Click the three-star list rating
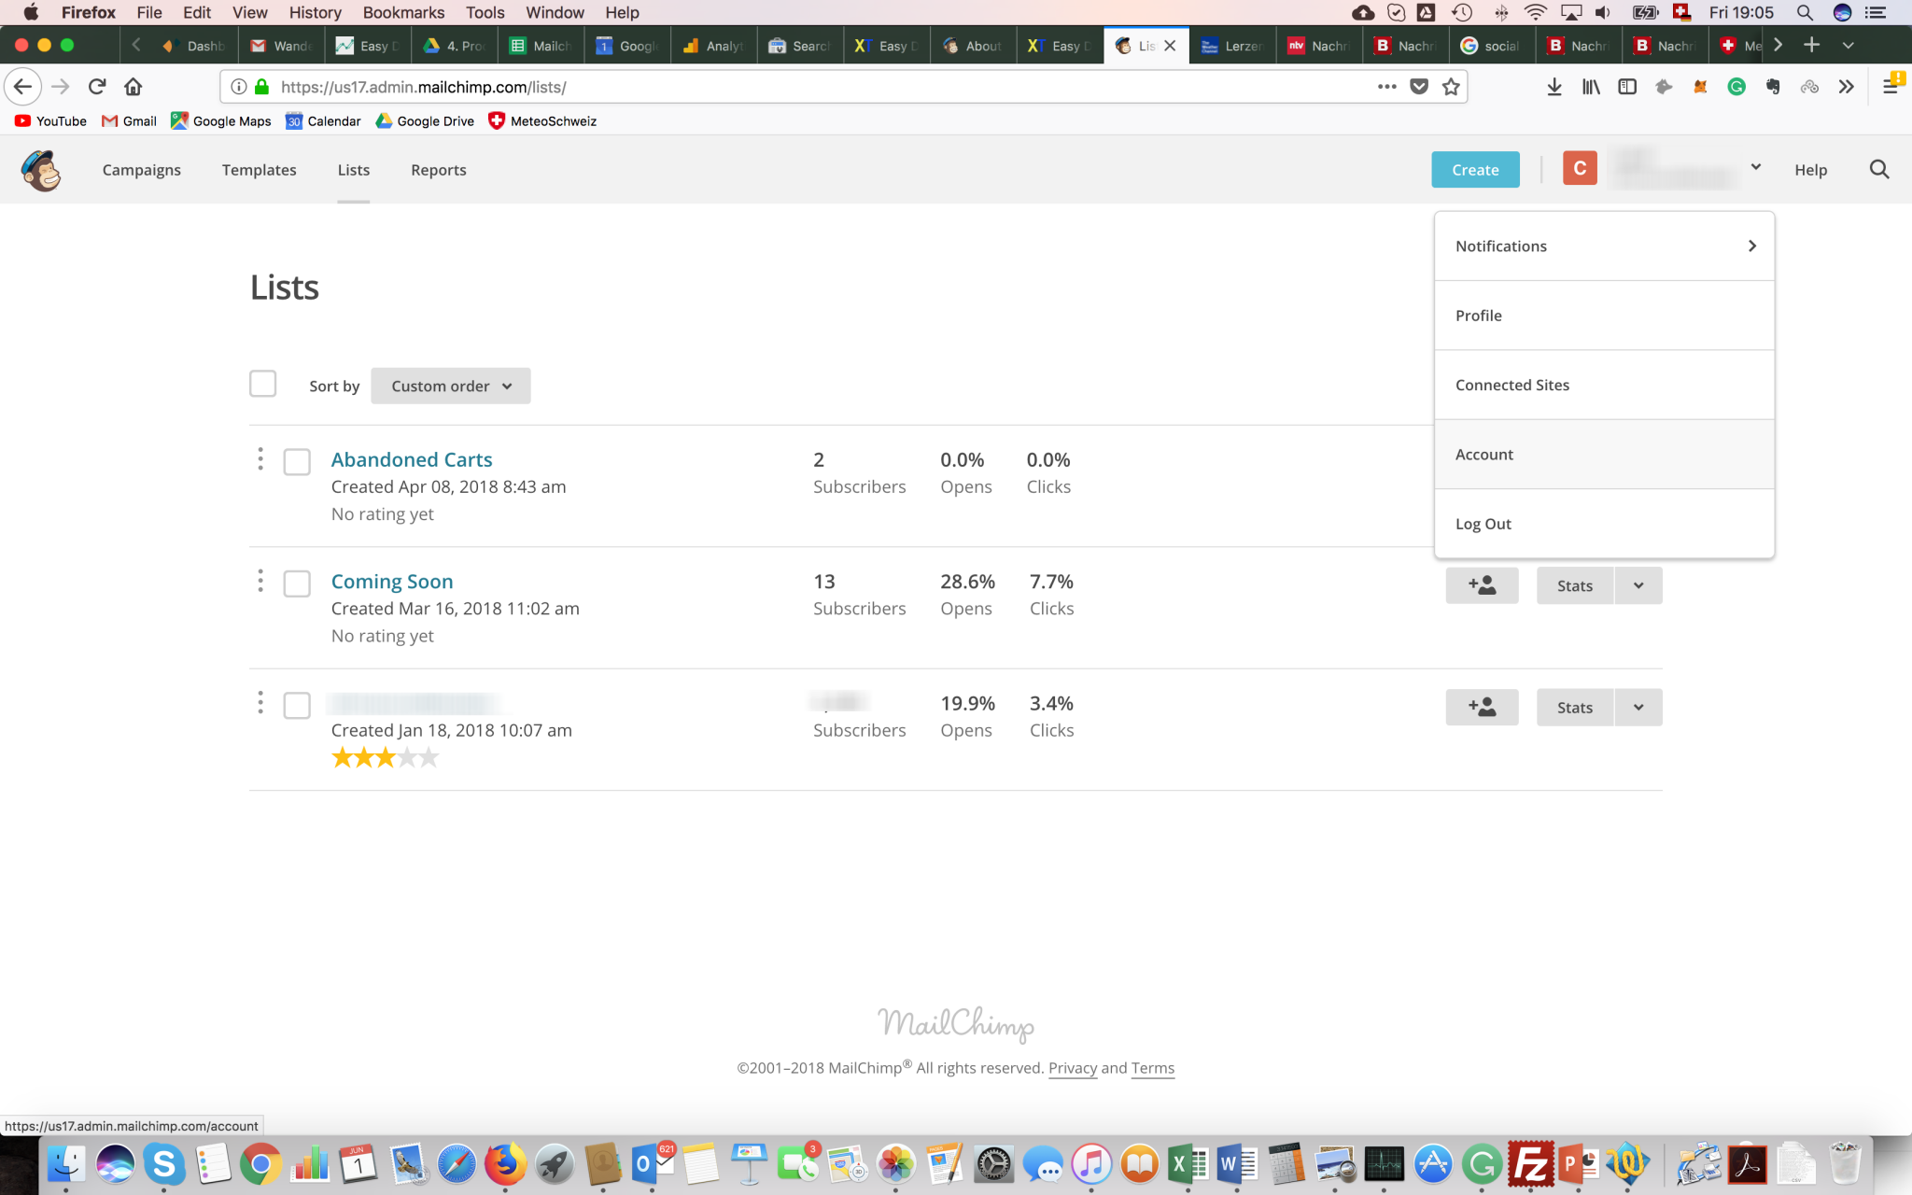 tap(385, 758)
